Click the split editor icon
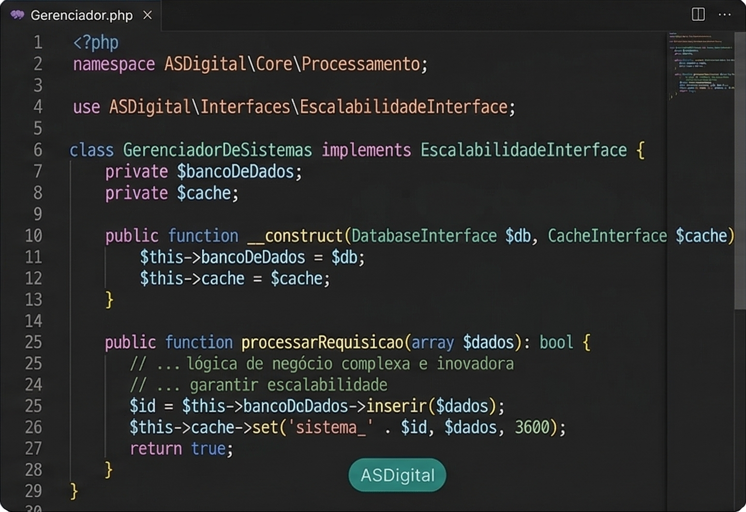Viewport: 746px width, 512px height. (x=698, y=14)
